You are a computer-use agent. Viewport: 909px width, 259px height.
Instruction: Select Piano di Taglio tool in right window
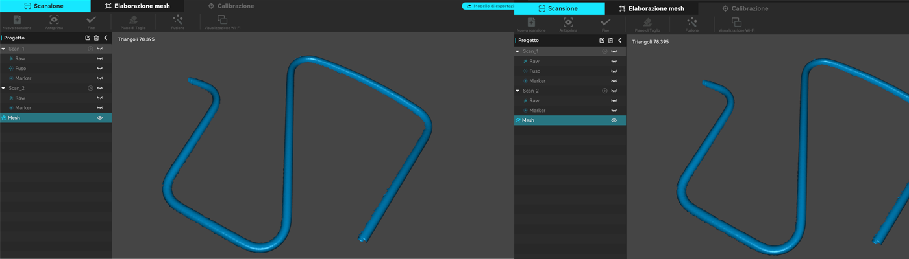tap(647, 24)
